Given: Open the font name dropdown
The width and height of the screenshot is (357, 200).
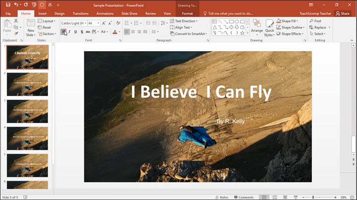Looking at the screenshot, I should coord(85,23).
